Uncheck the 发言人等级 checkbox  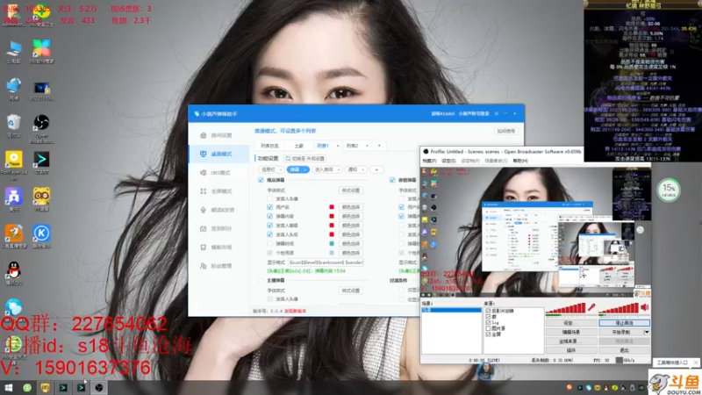(269, 226)
